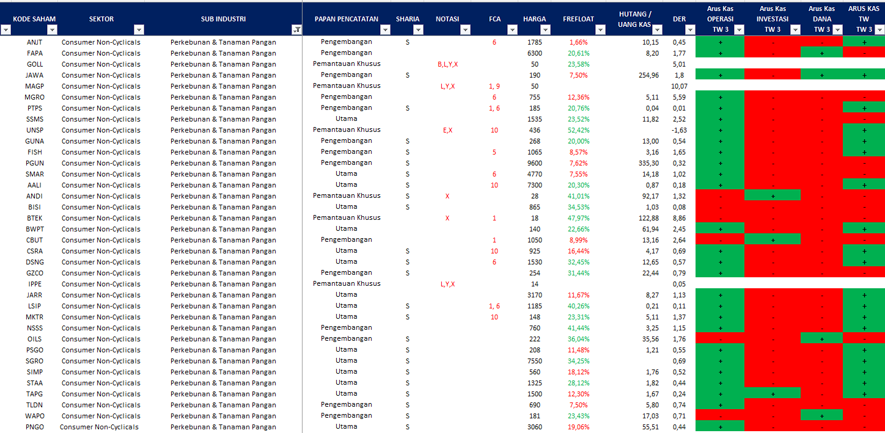885x433 pixels.
Task: Click green Dana cell in FAPA row
Action: pos(821,53)
